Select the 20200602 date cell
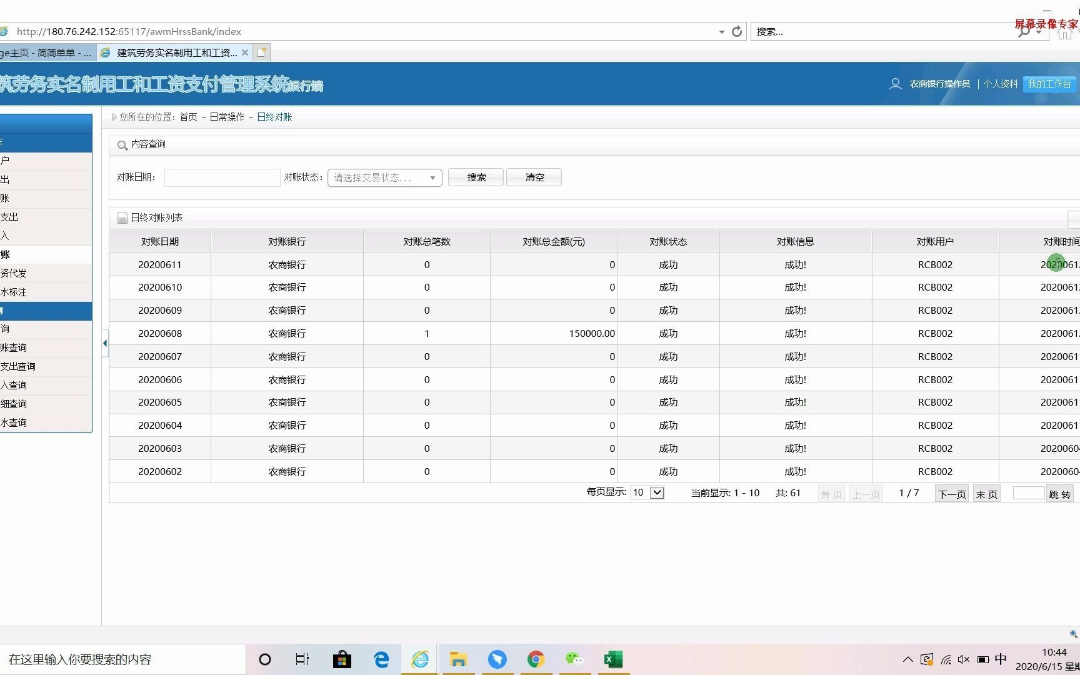This screenshot has height=675, width=1080. (x=160, y=471)
